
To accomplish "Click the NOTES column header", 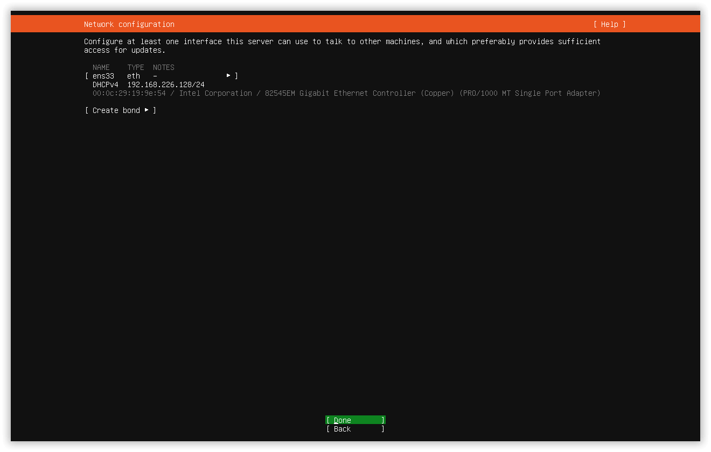I will [x=164, y=67].
